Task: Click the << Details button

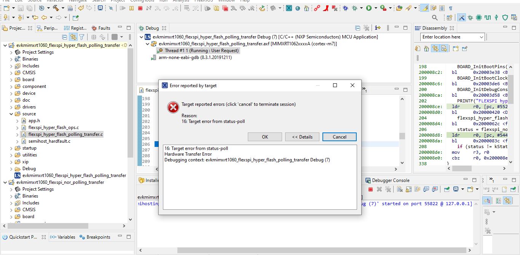Action: pos(302,137)
